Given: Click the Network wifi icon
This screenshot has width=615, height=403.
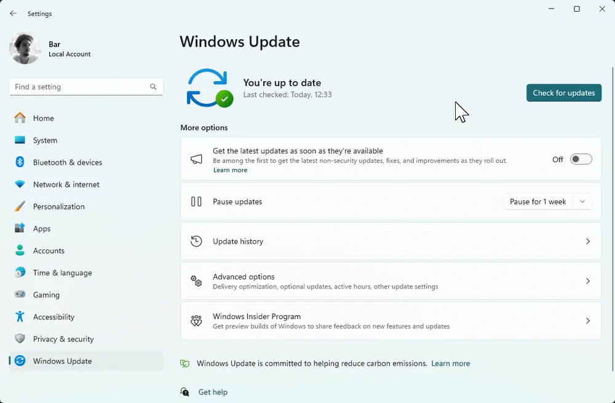Looking at the screenshot, I should [20, 184].
